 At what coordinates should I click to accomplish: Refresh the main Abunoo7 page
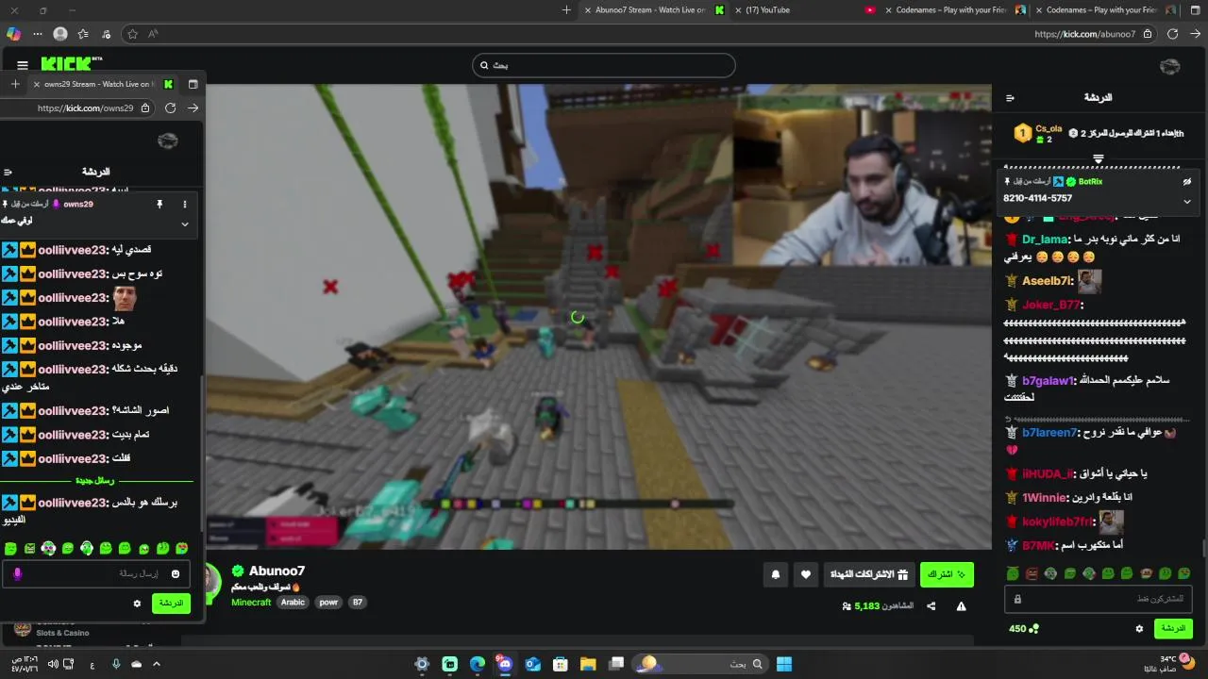(1172, 34)
